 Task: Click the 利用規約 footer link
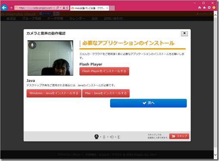click(x=91, y=155)
